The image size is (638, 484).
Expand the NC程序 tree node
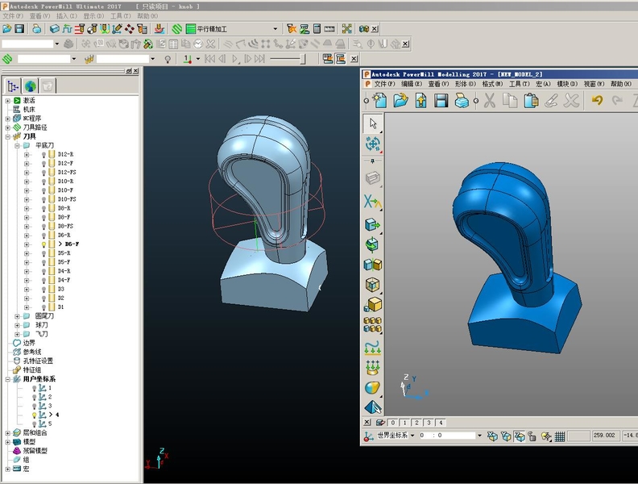pos(8,119)
